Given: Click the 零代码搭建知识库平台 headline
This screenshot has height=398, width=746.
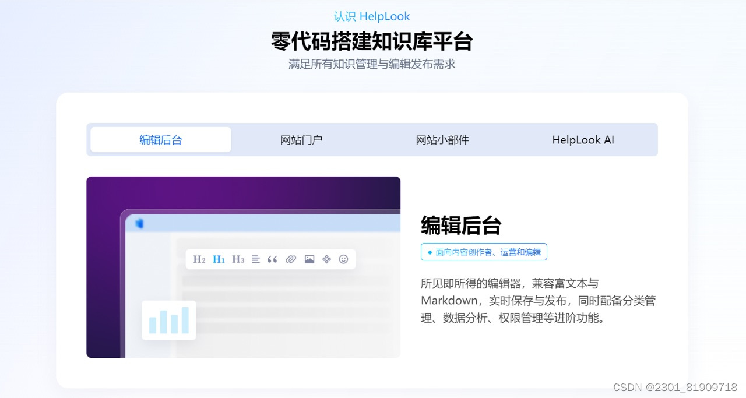Looking at the screenshot, I should 372,41.
